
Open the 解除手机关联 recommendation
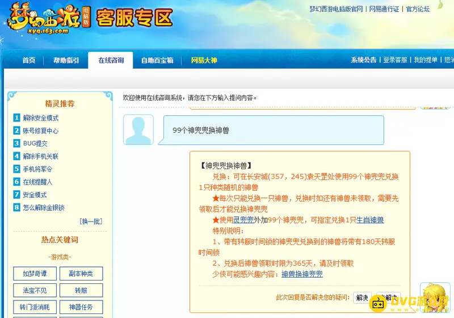(x=41, y=156)
